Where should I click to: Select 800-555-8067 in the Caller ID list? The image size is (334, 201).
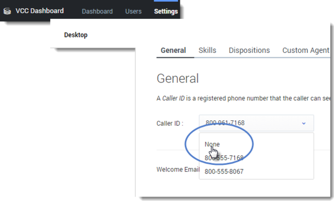click(224, 171)
